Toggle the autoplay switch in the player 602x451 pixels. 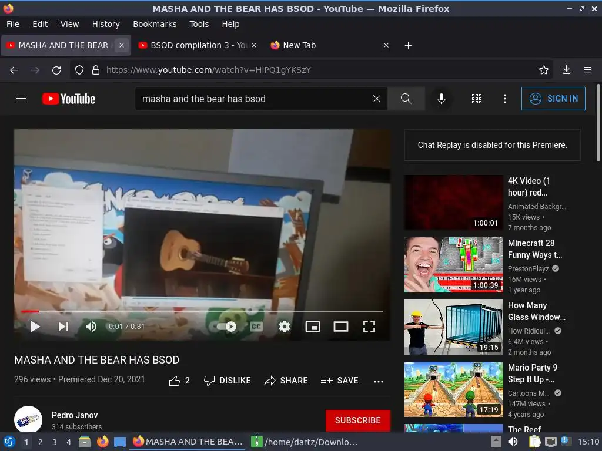coord(227,327)
